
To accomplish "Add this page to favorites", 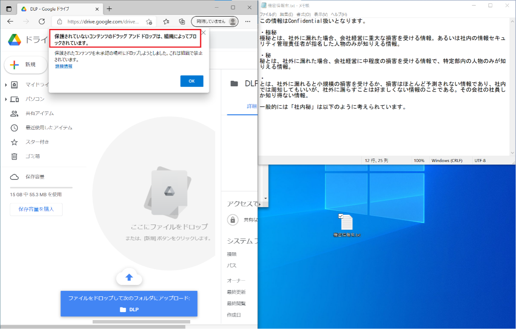I will [149, 21].
